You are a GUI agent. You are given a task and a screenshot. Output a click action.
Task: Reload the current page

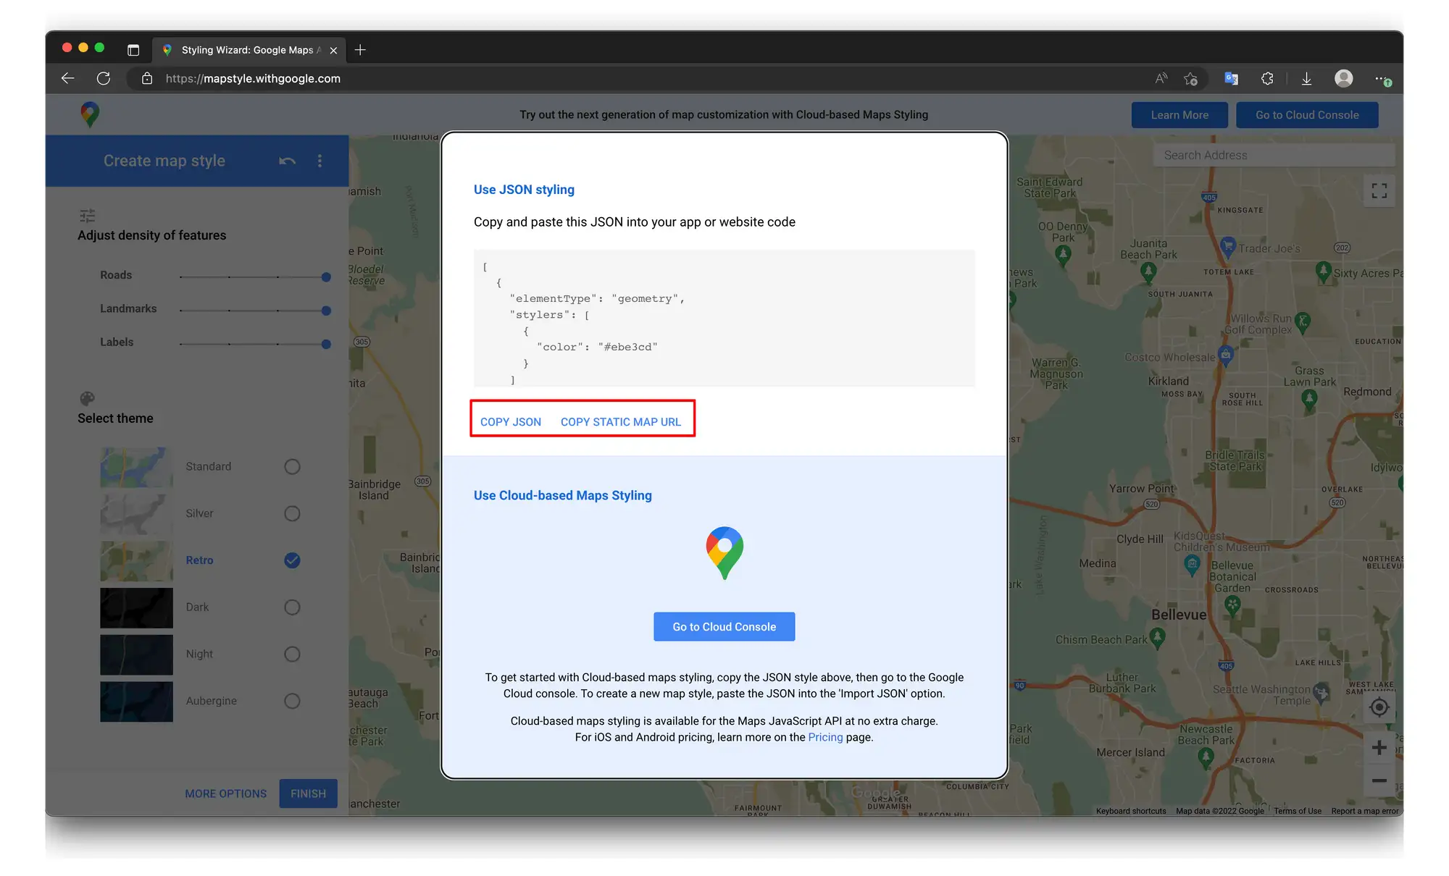tap(104, 78)
